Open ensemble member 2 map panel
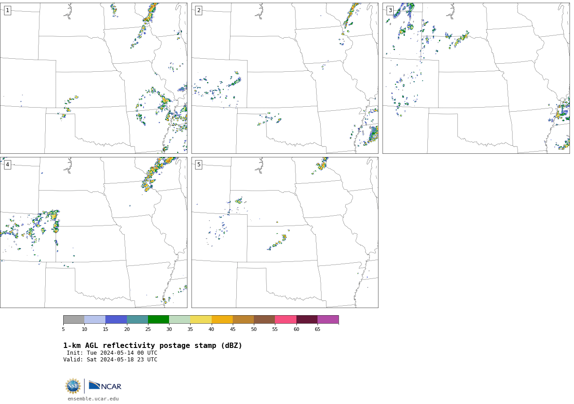 285,78
